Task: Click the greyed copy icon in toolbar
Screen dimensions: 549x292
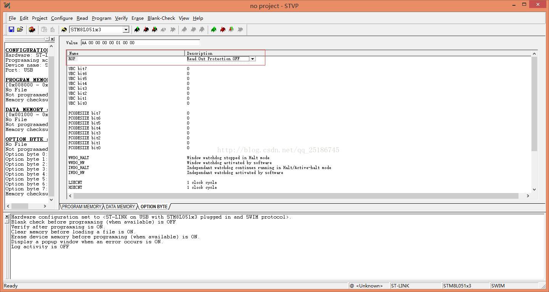Action: (44, 29)
